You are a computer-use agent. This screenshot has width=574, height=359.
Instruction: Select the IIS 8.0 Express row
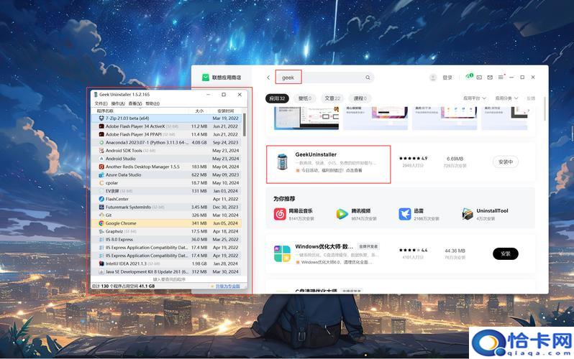click(167, 240)
